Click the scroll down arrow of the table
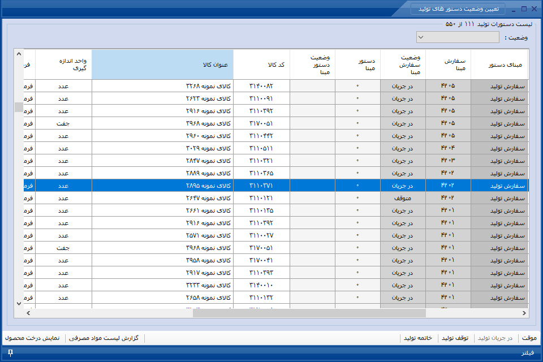The width and height of the screenshot is (543, 362). pos(19,304)
